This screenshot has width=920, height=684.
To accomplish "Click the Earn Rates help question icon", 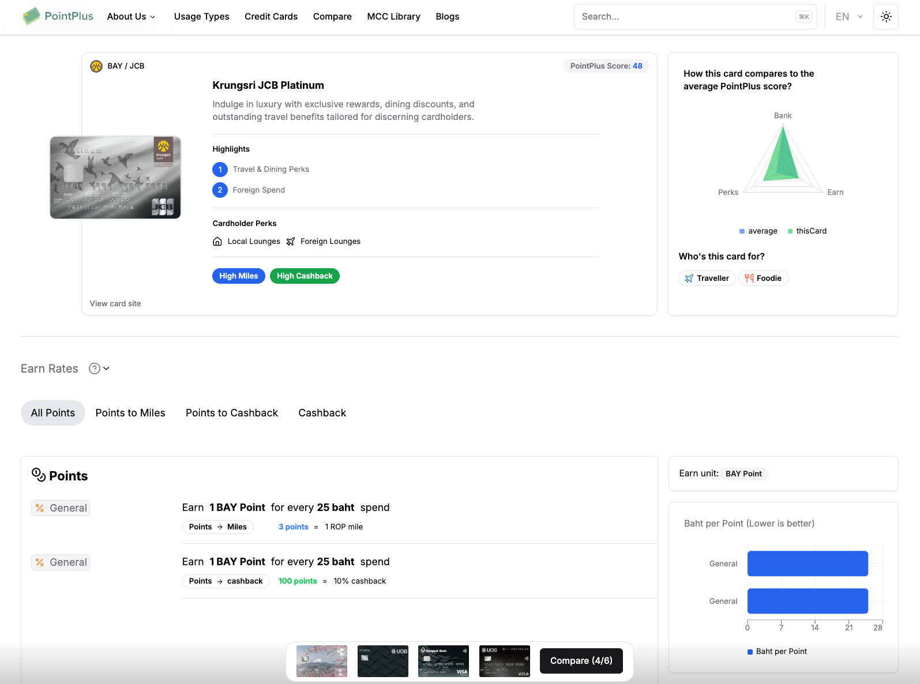I will click(95, 369).
